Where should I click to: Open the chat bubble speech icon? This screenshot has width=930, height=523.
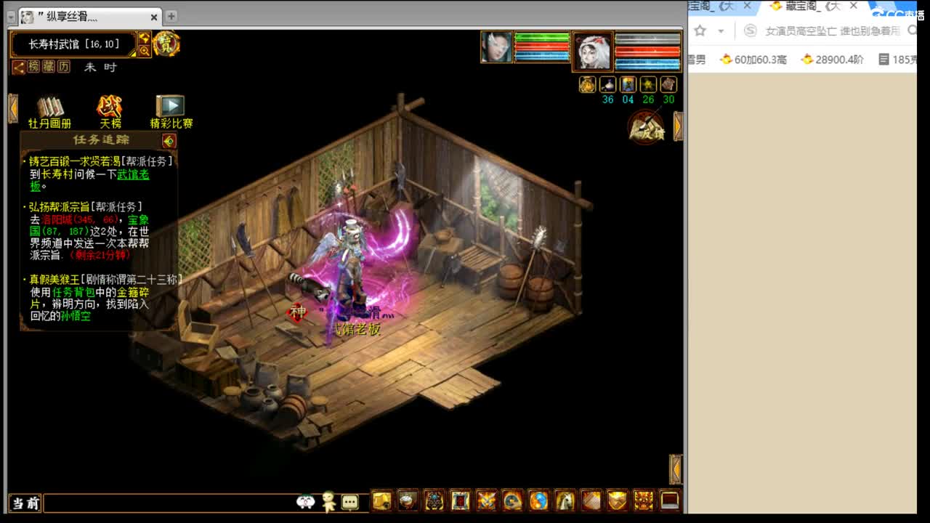coord(350,502)
